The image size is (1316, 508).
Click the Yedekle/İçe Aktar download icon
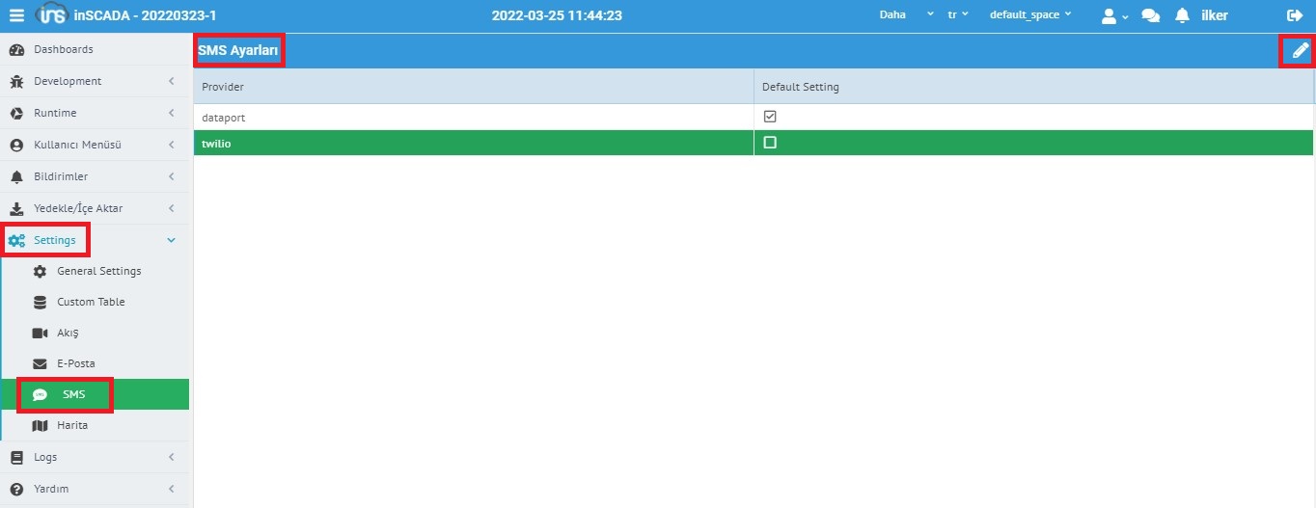16,209
